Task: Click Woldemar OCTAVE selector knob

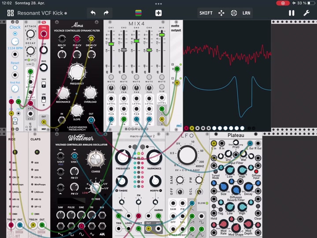Action: (96, 188)
